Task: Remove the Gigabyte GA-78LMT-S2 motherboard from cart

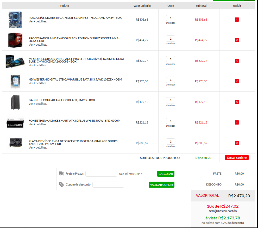Action: [x=237, y=20]
